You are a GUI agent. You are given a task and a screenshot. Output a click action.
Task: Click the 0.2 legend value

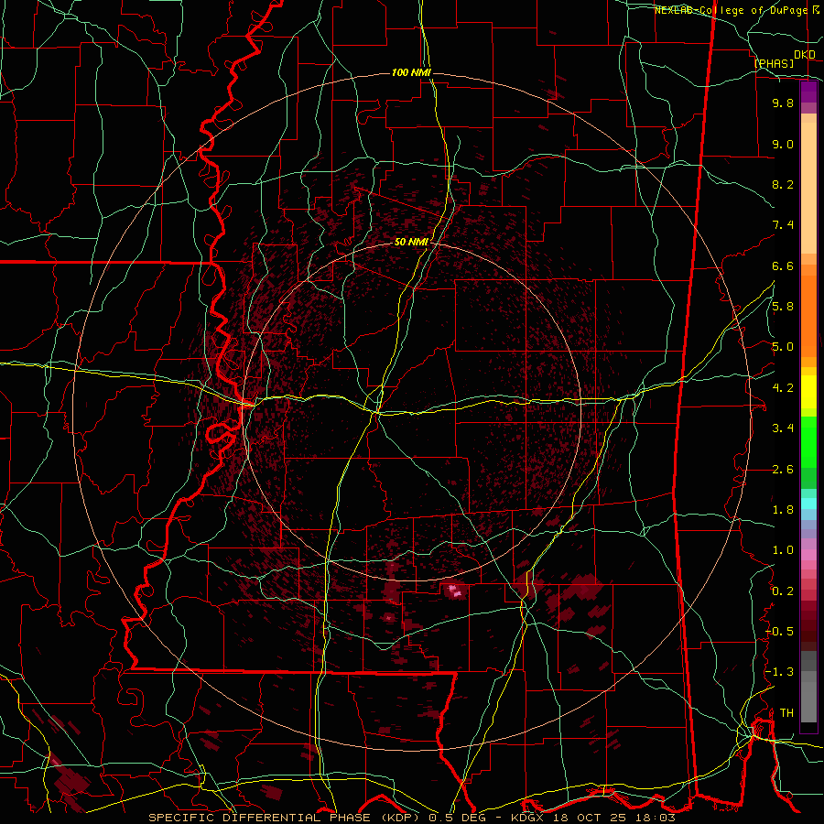pyautogui.click(x=783, y=591)
